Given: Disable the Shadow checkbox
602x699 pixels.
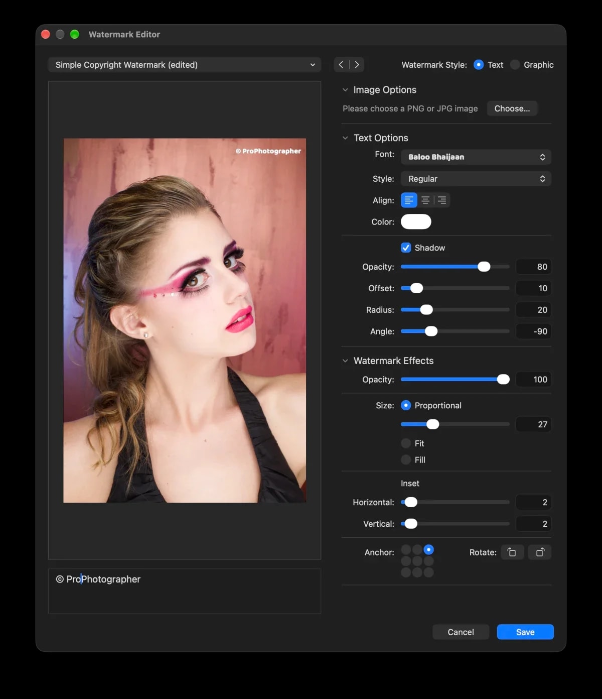Looking at the screenshot, I should (x=406, y=248).
